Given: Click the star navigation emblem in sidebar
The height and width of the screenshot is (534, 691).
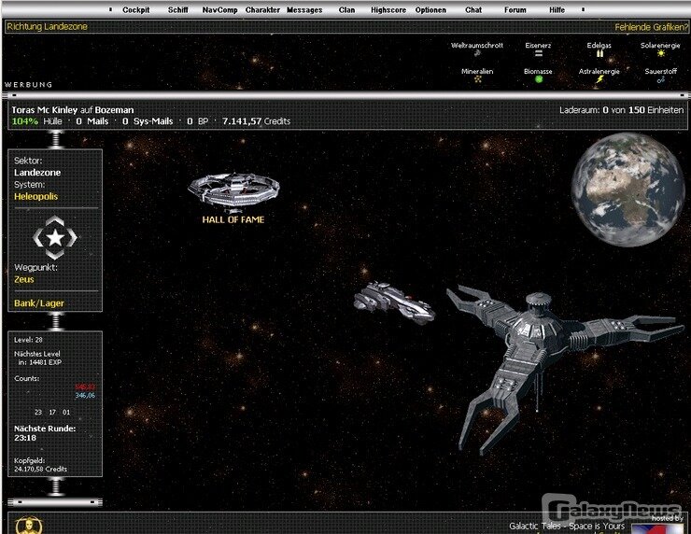Looking at the screenshot, I should click(55, 238).
